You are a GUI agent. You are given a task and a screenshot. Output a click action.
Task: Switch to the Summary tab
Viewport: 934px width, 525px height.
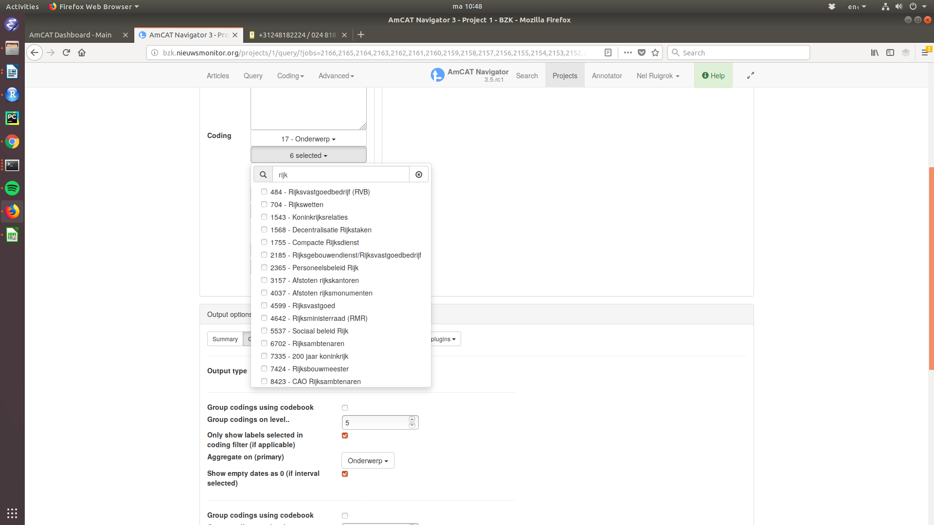225,339
